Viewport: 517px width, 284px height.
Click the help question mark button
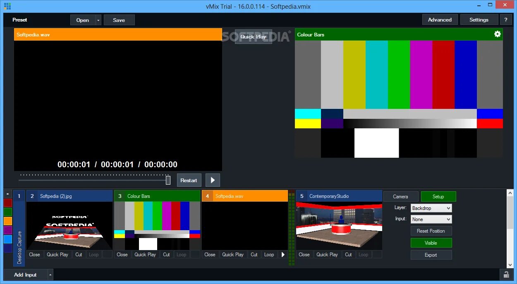coord(505,20)
